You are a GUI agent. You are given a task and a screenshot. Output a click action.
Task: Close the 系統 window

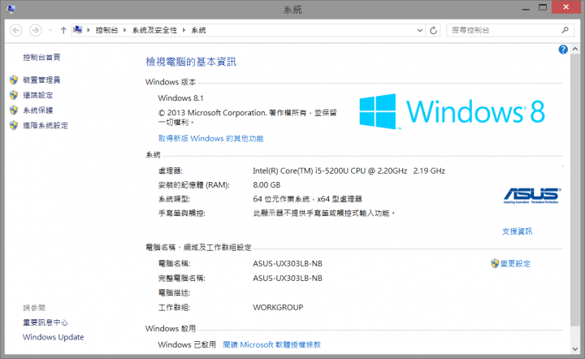566,7
